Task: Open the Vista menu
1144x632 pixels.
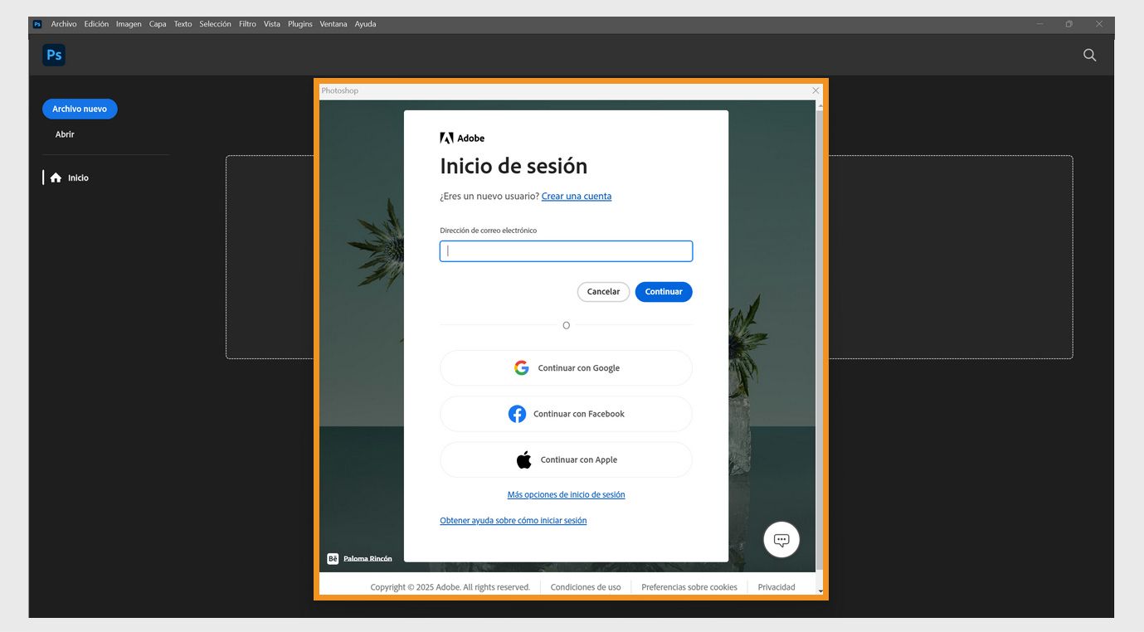Action: click(x=272, y=24)
